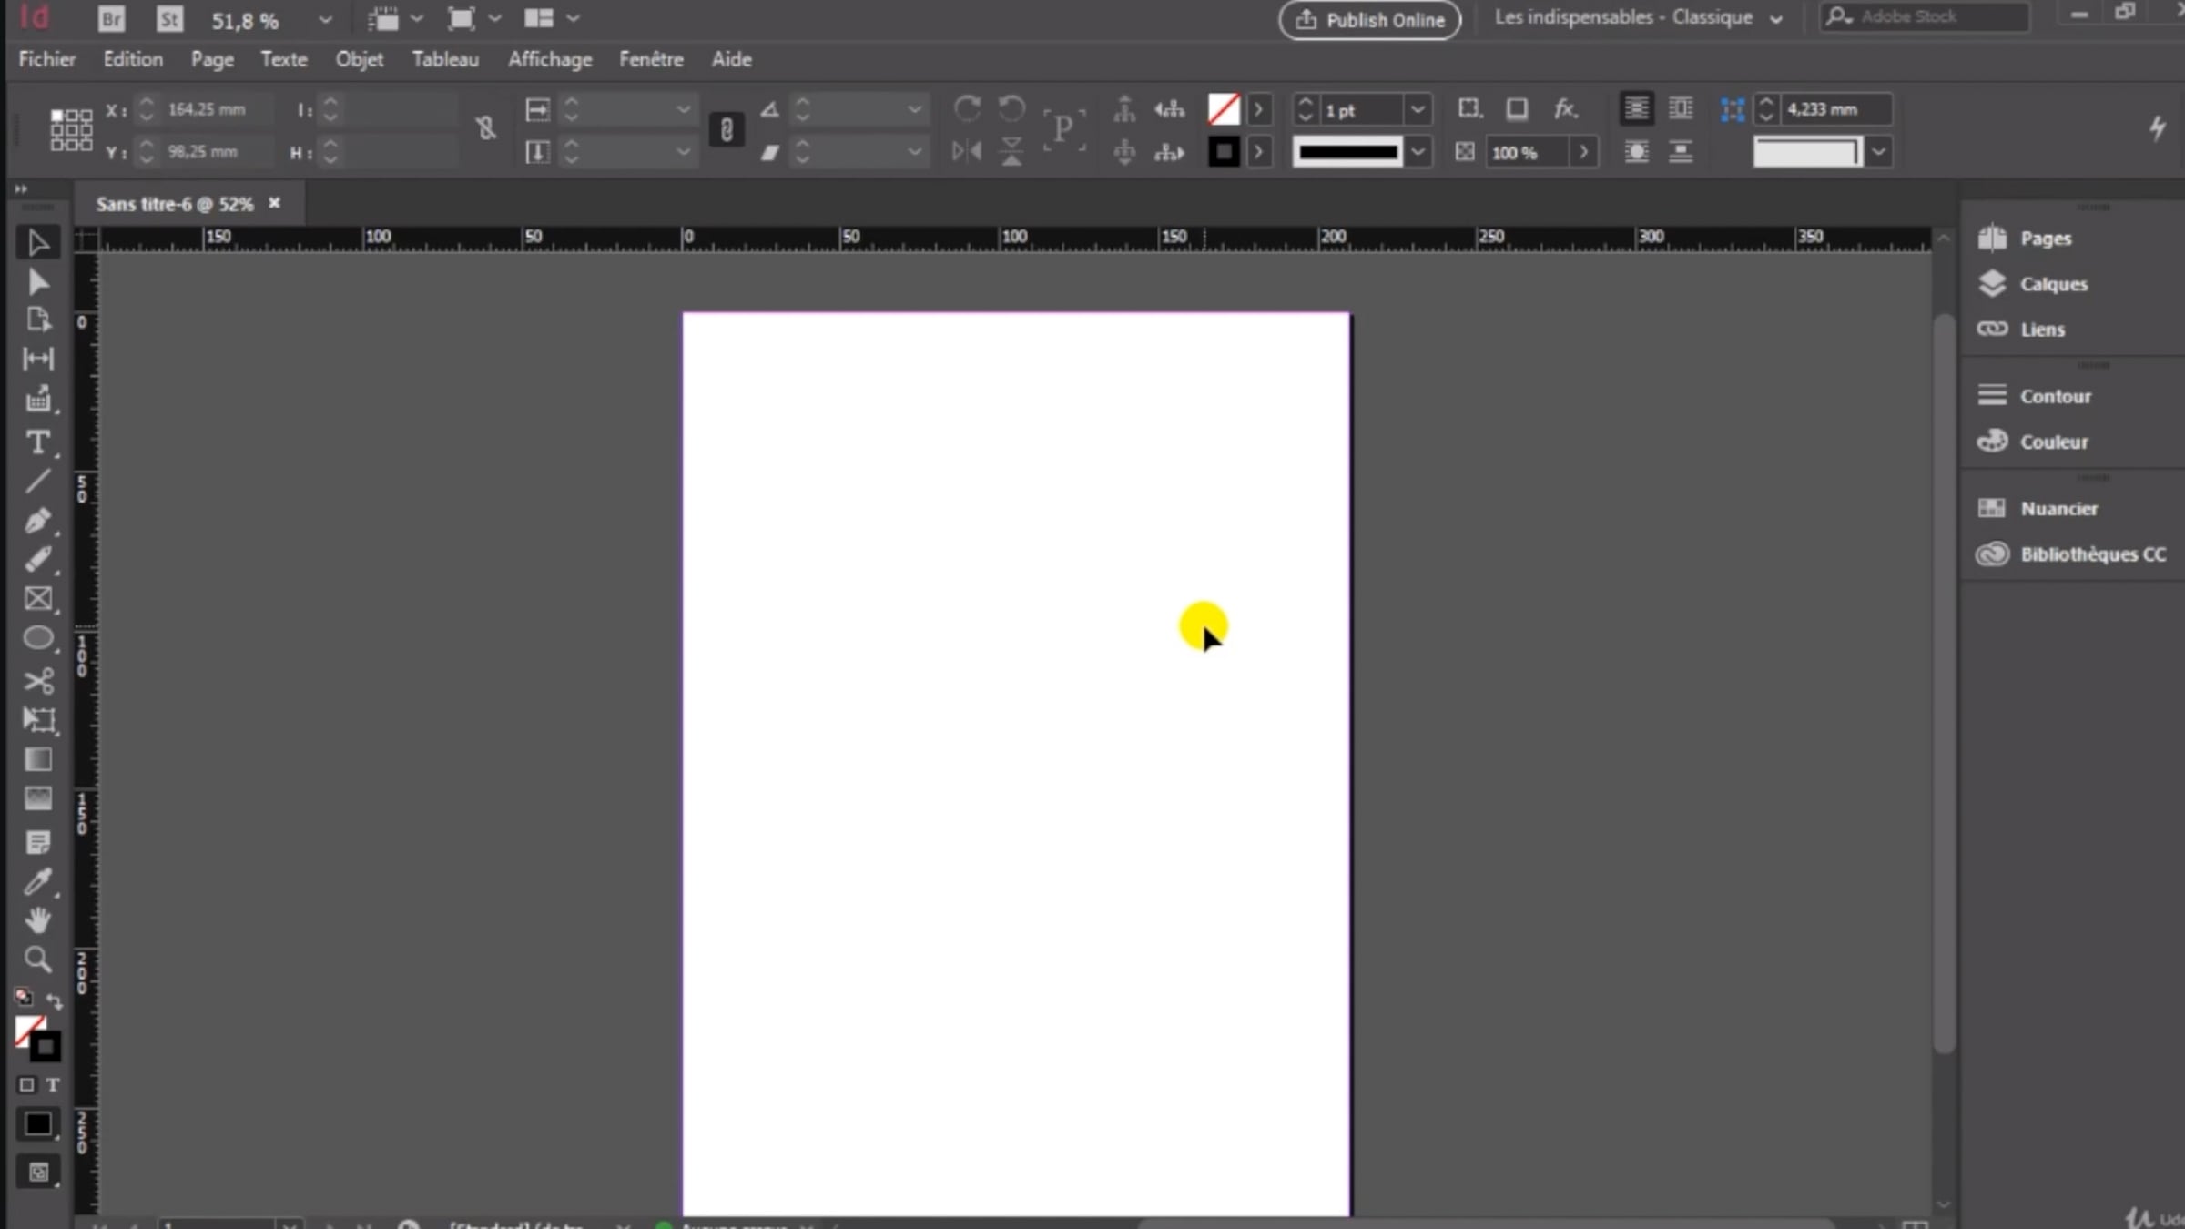
Task: Open the fx effects button
Action: coord(1565,109)
